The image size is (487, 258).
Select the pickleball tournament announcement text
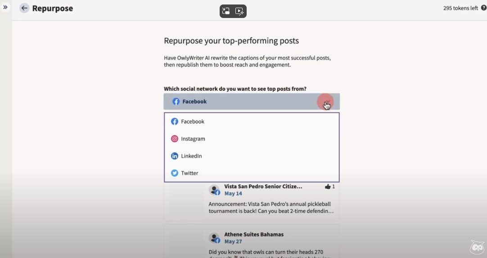[271, 208]
